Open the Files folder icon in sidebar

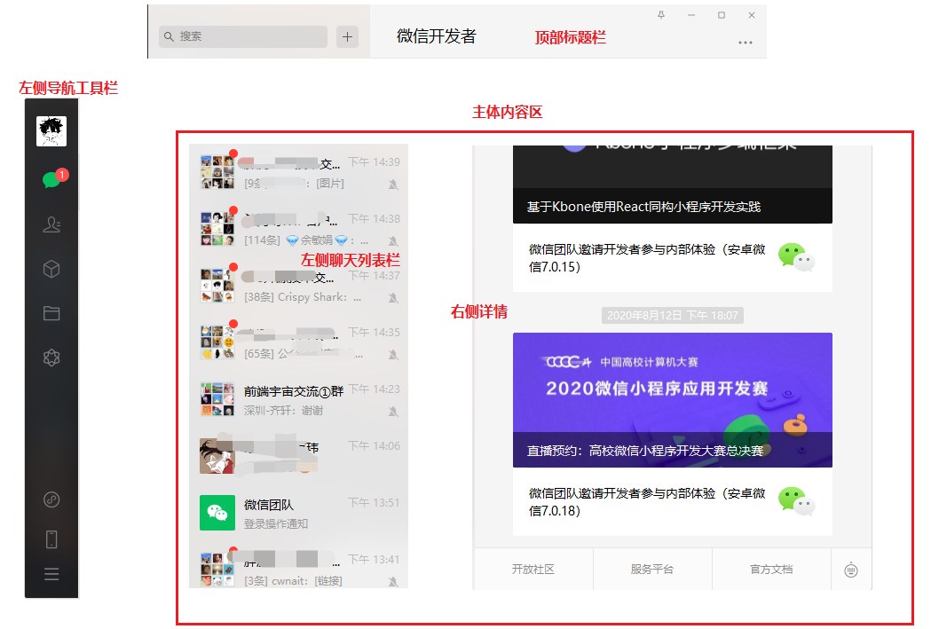(x=51, y=313)
